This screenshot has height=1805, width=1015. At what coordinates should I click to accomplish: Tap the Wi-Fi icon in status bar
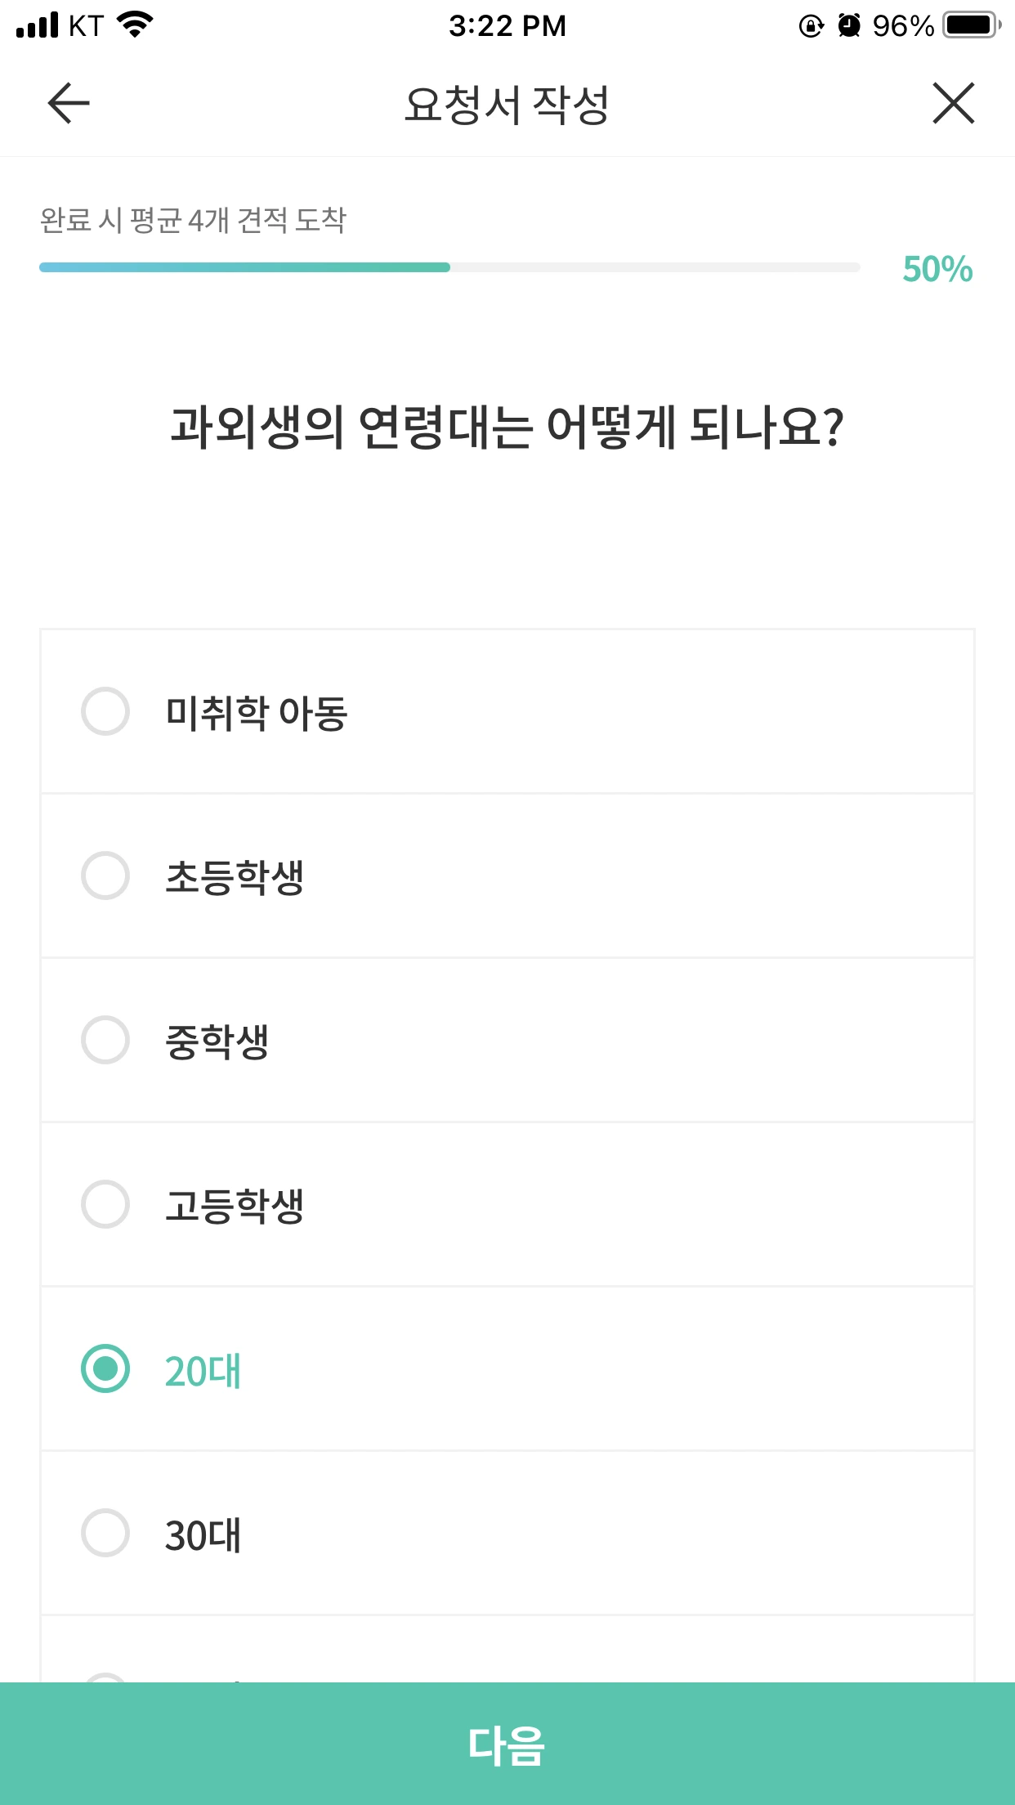point(136,25)
